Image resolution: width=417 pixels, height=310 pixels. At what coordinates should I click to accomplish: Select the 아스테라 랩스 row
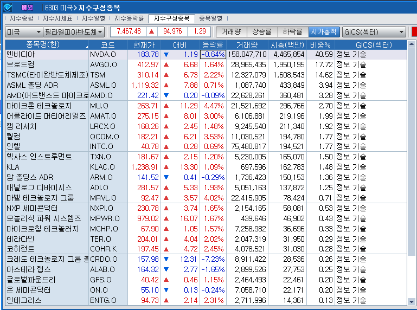coord(206,269)
